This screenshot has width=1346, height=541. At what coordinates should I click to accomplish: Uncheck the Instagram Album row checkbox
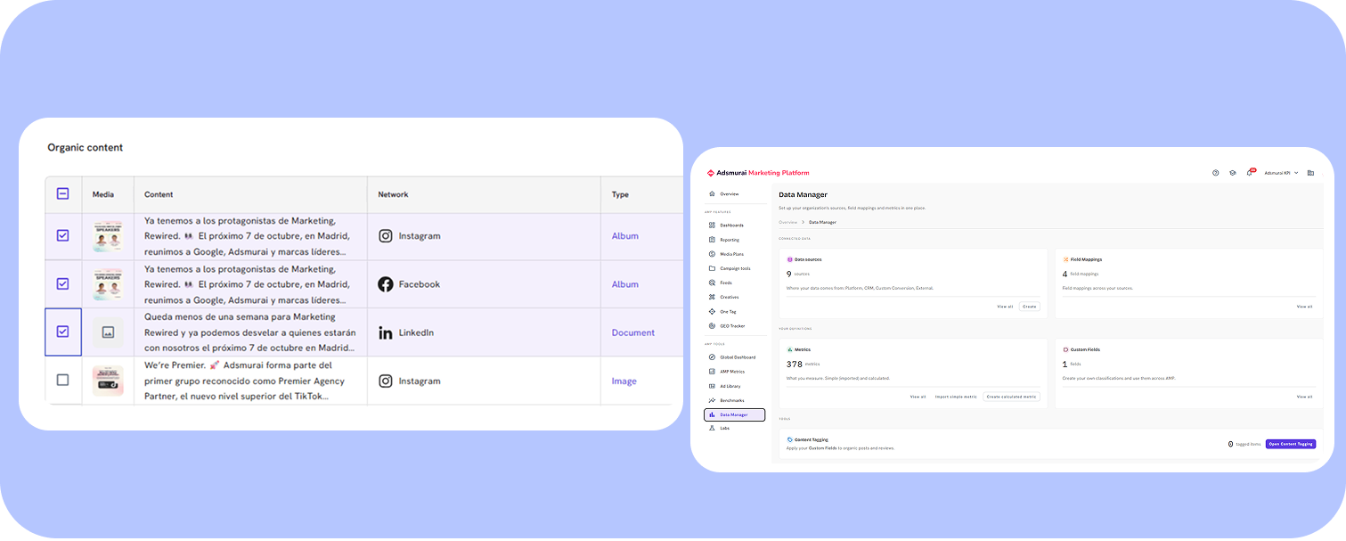(62, 236)
